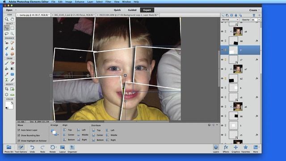286x161 pixels.
Task: Select the Move tool
Action: click(x=7, y=28)
